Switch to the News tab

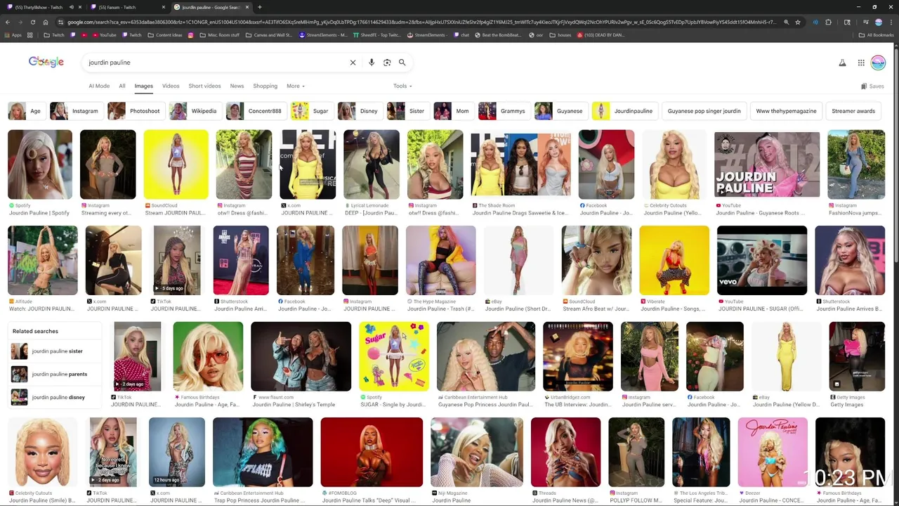point(237,86)
